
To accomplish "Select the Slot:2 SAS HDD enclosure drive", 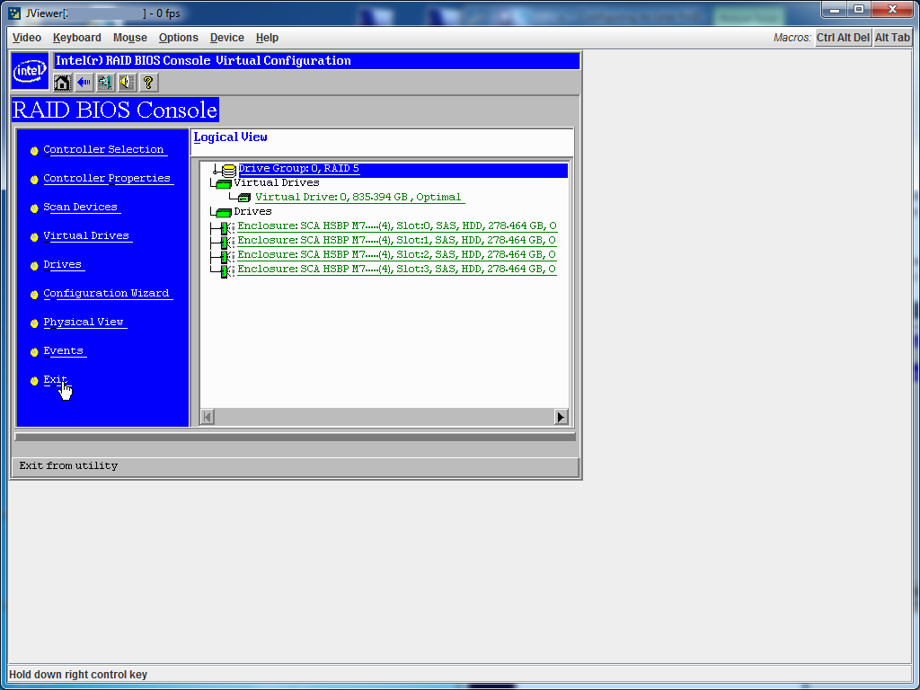I will click(x=396, y=254).
